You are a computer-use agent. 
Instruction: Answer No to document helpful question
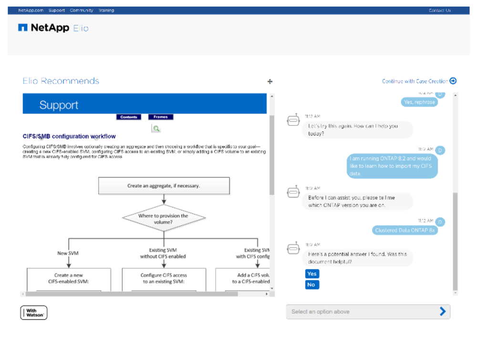312,285
